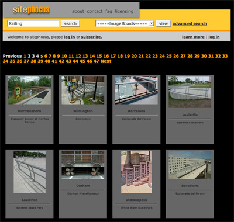
Task: Go to the Previous results page
Action: [12, 56]
